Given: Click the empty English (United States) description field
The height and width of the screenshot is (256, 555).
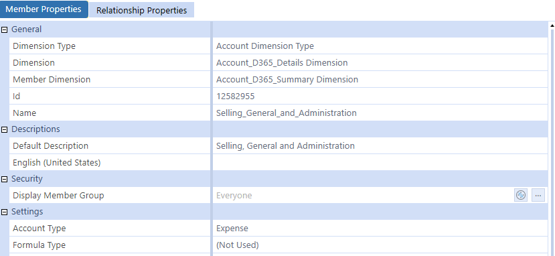Looking at the screenshot, I should click(380, 163).
